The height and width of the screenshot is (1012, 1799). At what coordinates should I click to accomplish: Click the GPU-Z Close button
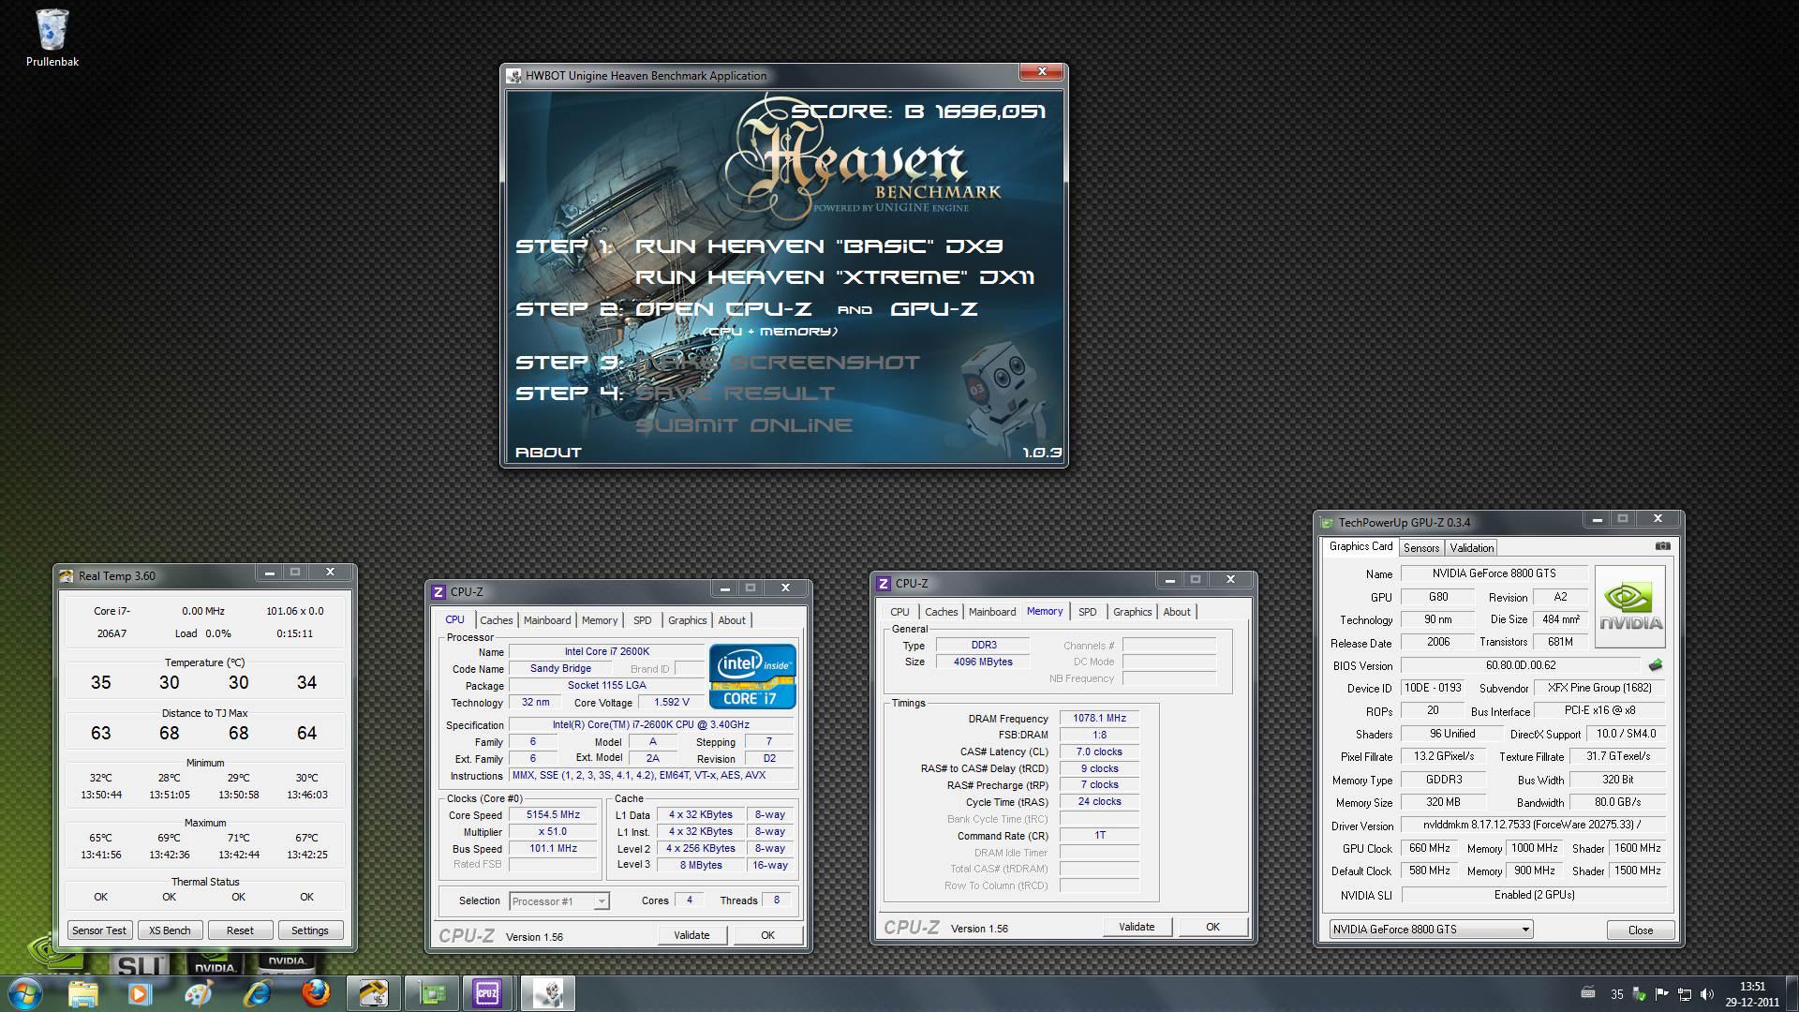click(1641, 930)
